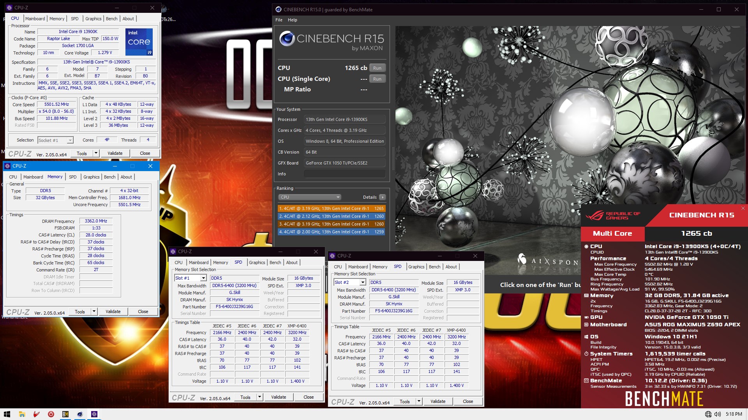The width and height of the screenshot is (748, 420).
Task: Open the Help menu in Cinebench
Action: coord(293,20)
